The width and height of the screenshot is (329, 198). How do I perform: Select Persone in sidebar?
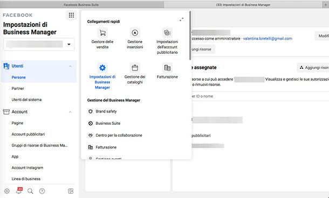pyautogui.click(x=18, y=77)
